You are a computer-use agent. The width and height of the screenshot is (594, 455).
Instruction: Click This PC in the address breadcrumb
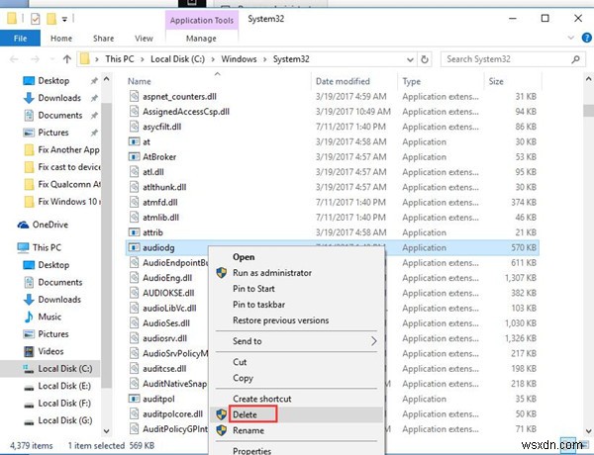[120, 59]
